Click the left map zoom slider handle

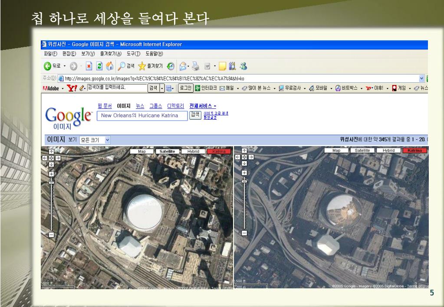tap(51, 183)
